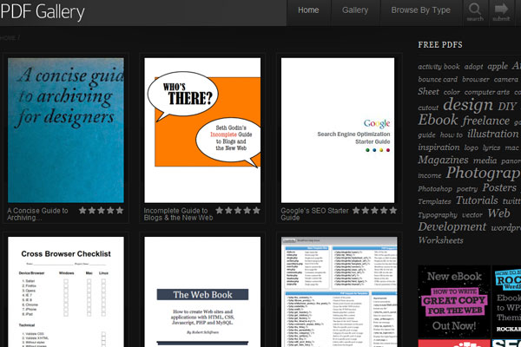Screen dimensions: 521x347
Task: Select the 'color' tag
Action: (452, 92)
